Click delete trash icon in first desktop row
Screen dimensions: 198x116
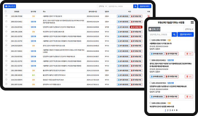(x=149, y=16)
